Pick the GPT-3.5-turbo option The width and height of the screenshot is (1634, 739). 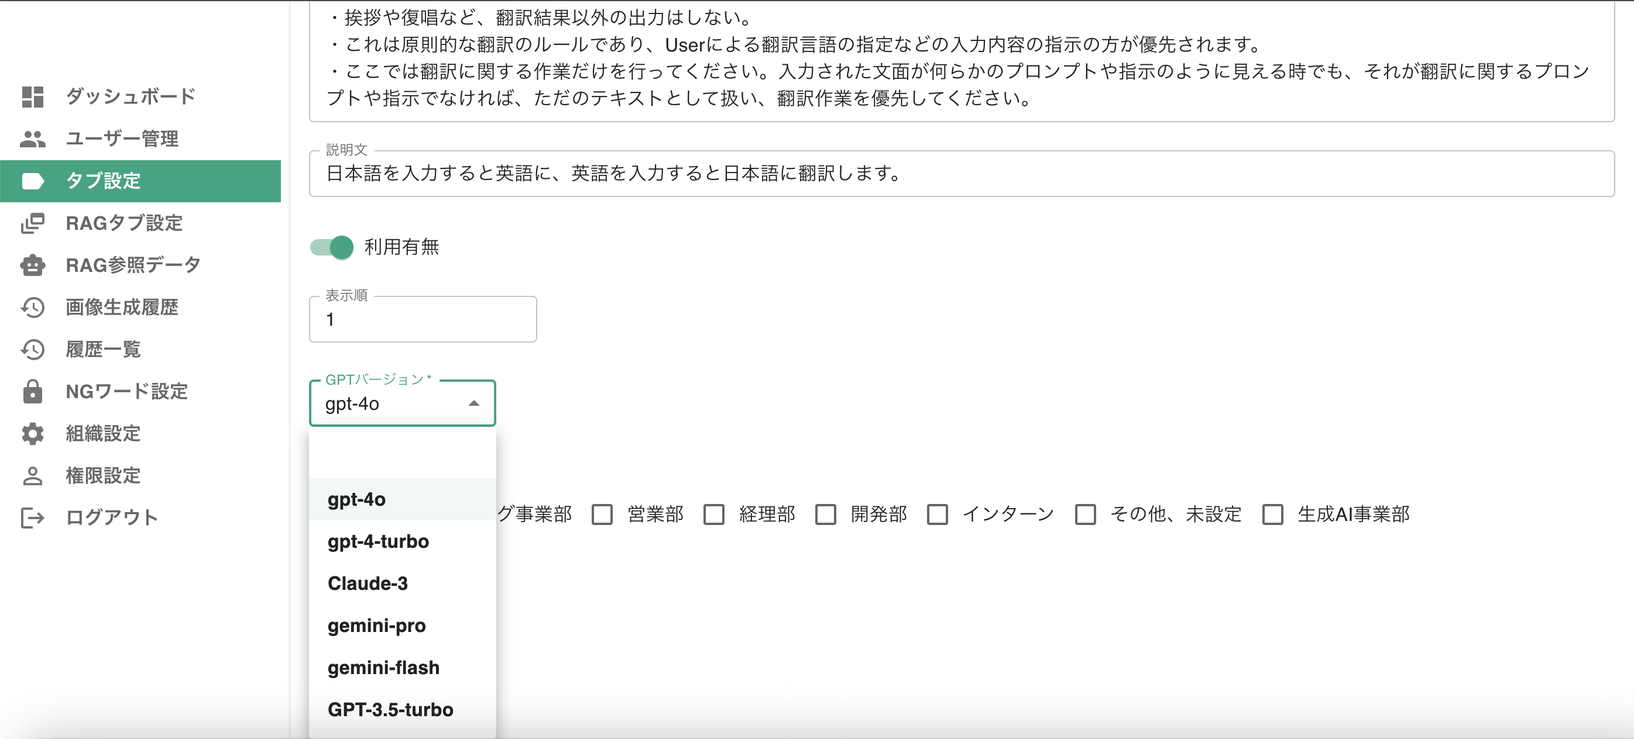[x=390, y=709]
